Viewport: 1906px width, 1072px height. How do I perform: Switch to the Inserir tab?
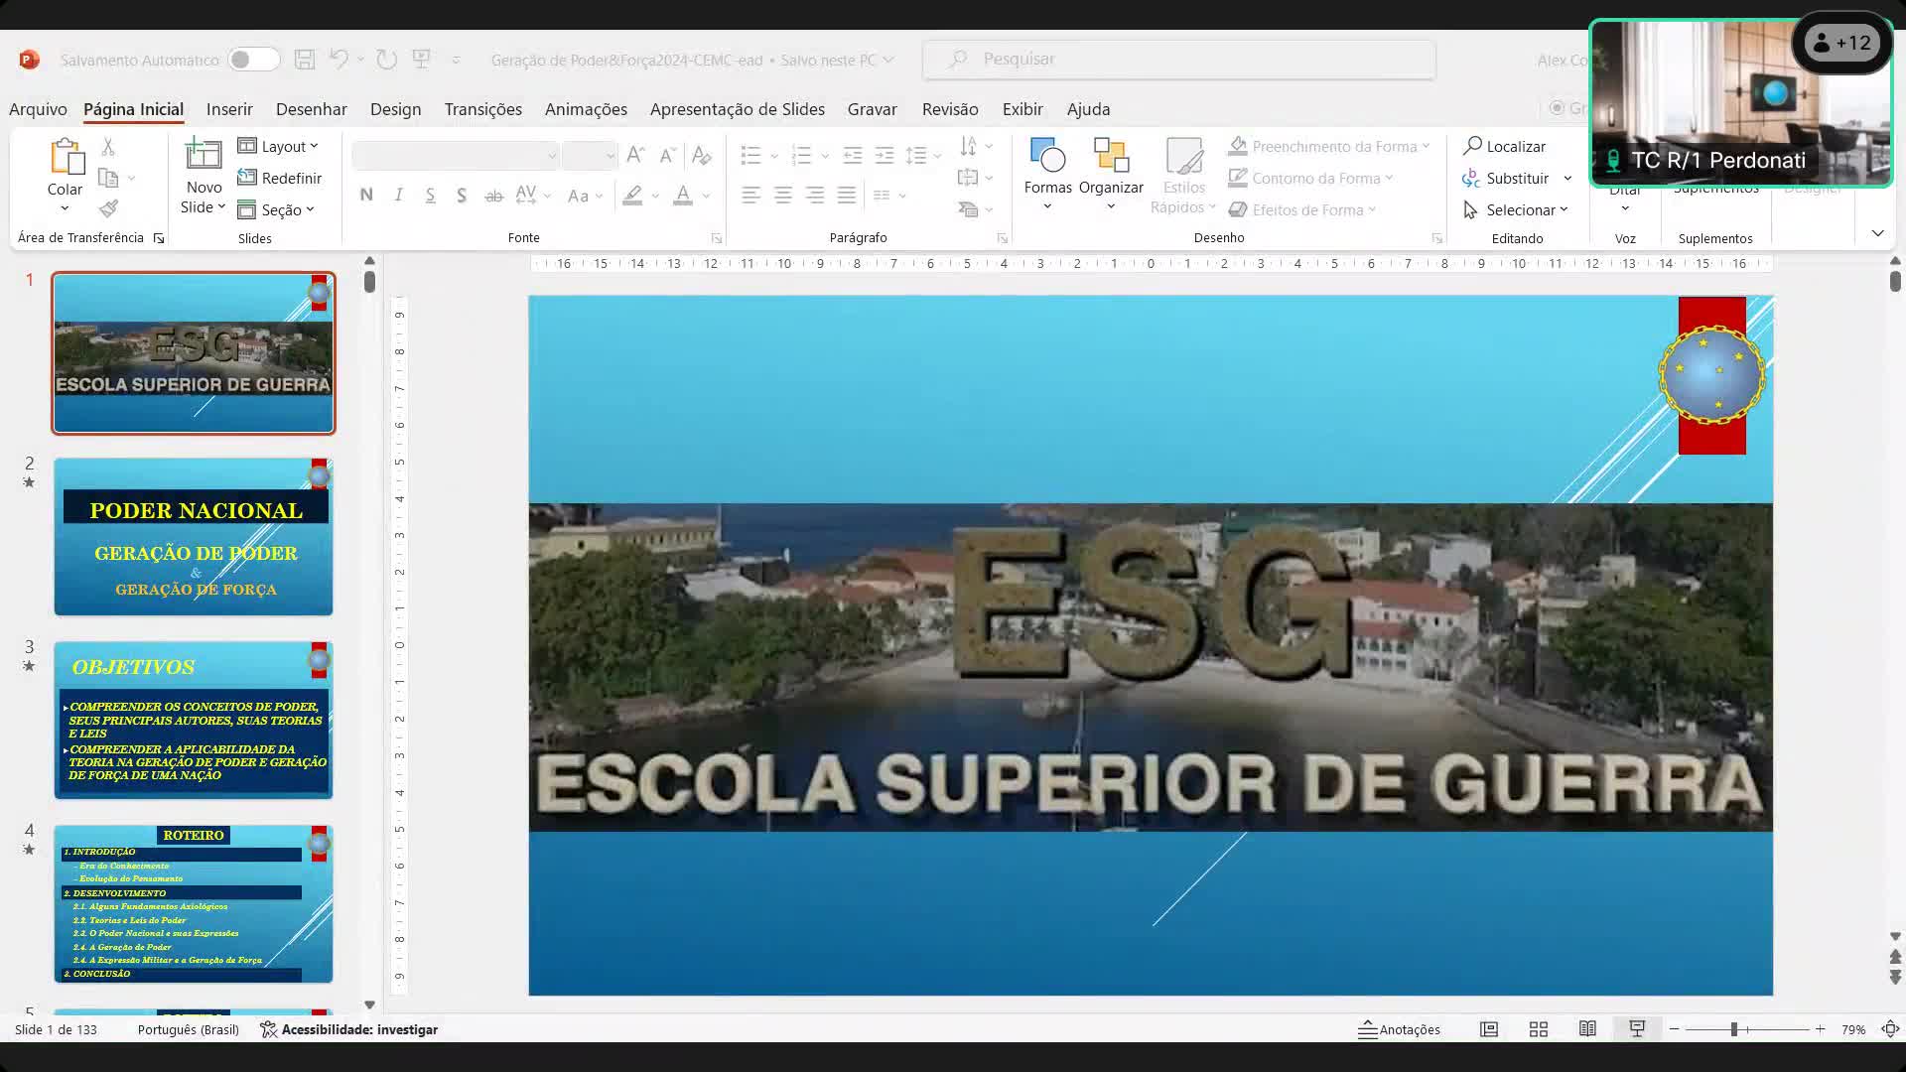[229, 109]
